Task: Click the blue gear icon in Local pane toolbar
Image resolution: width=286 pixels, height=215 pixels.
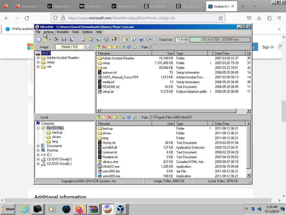Action: [128, 117]
